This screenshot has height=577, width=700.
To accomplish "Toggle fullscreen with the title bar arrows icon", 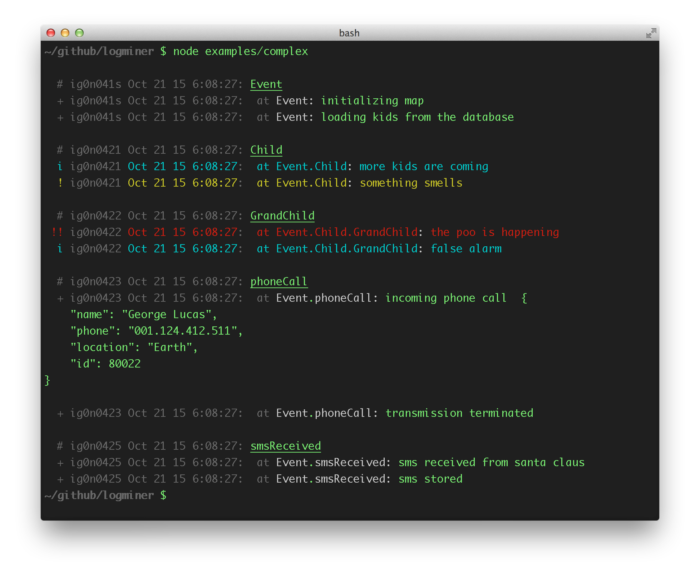I will click(651, 33).
